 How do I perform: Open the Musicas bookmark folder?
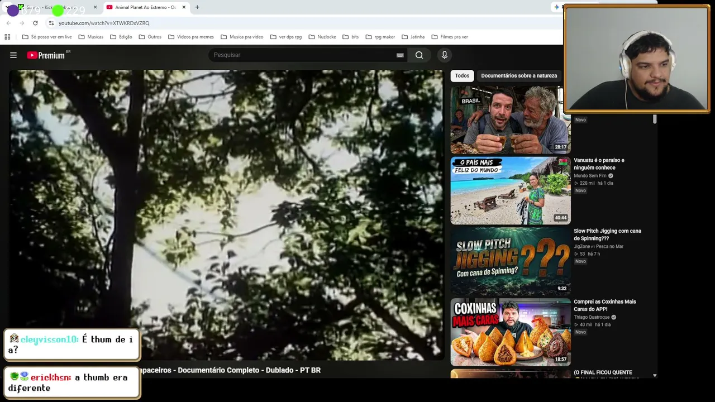tap(90, 37)
